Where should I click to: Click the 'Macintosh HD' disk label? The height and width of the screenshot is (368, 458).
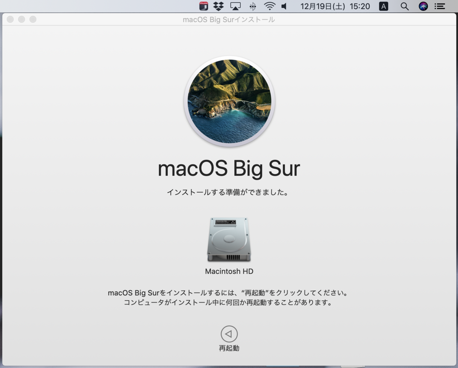pyautogui.click(x=229, y=272)
